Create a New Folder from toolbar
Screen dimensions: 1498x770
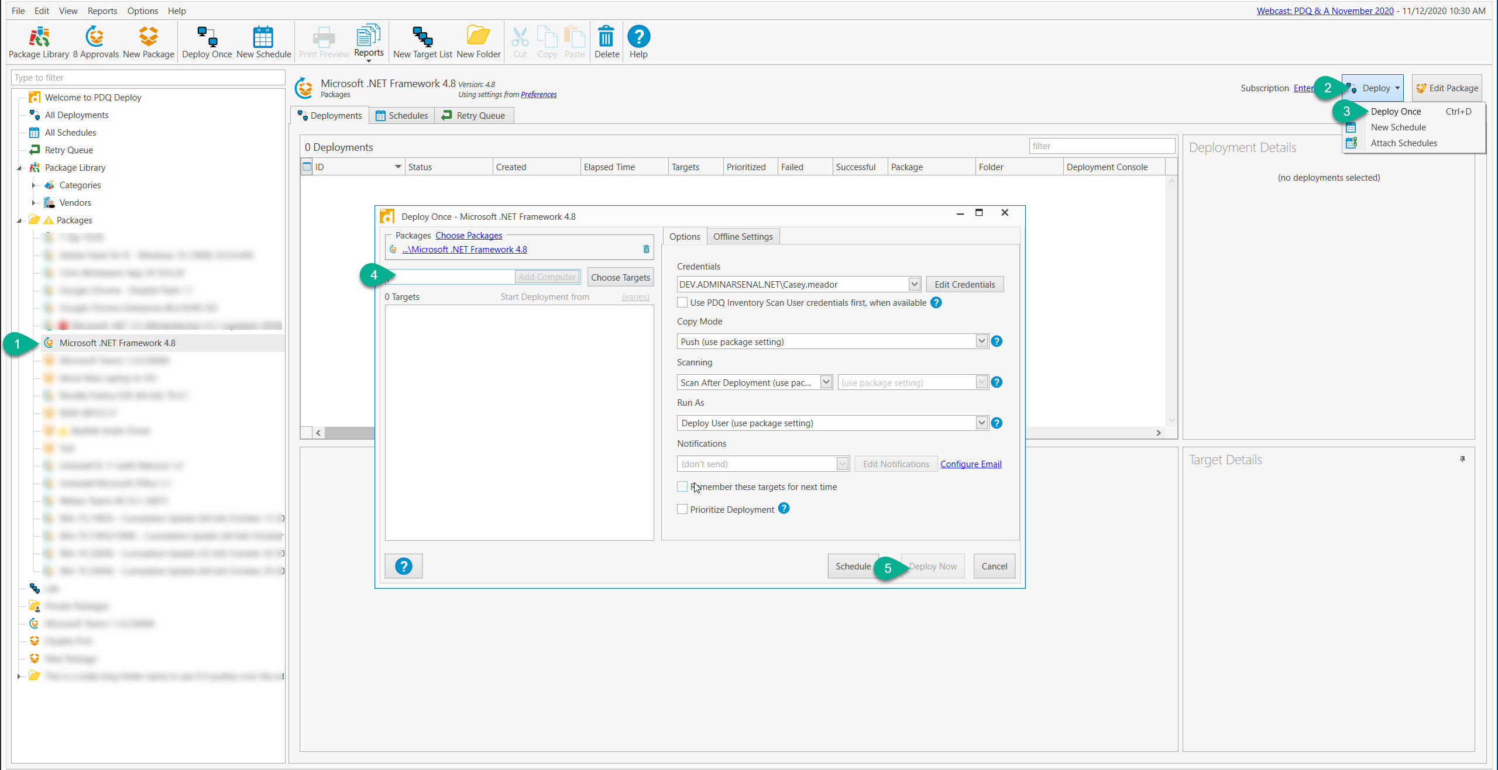pos(479,42)
